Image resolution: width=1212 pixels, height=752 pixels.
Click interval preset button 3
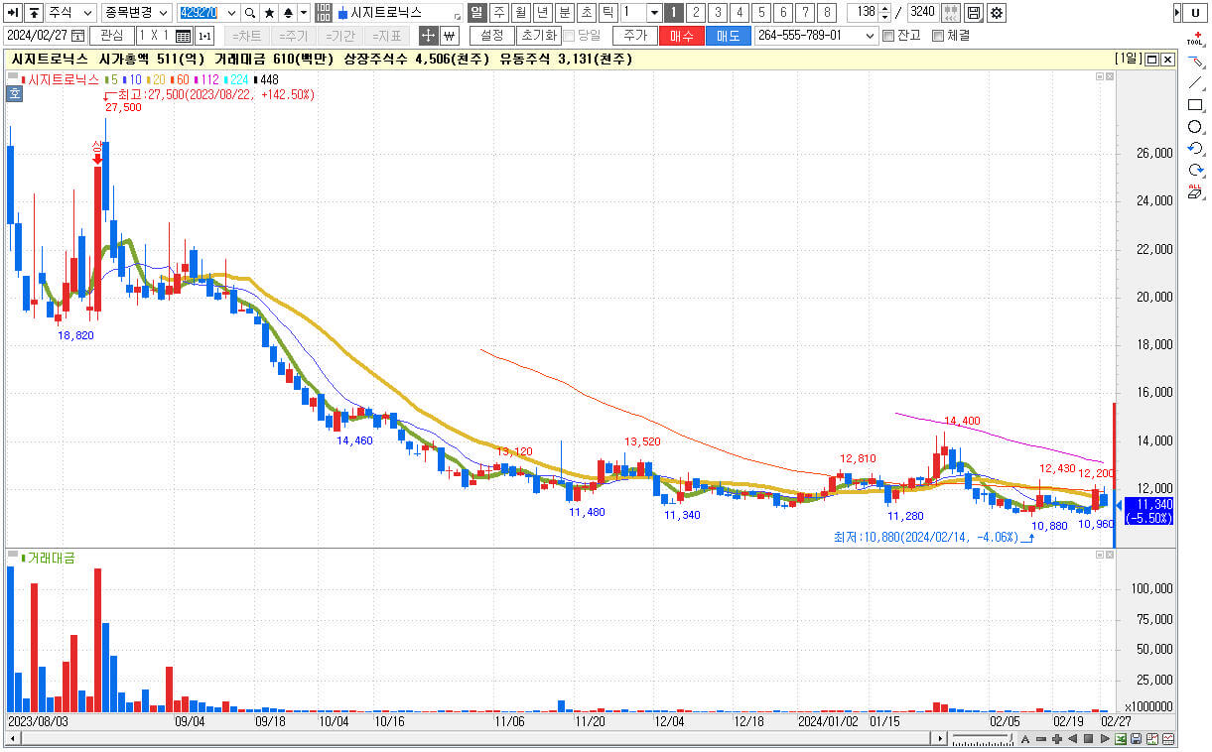click(717, 13)
